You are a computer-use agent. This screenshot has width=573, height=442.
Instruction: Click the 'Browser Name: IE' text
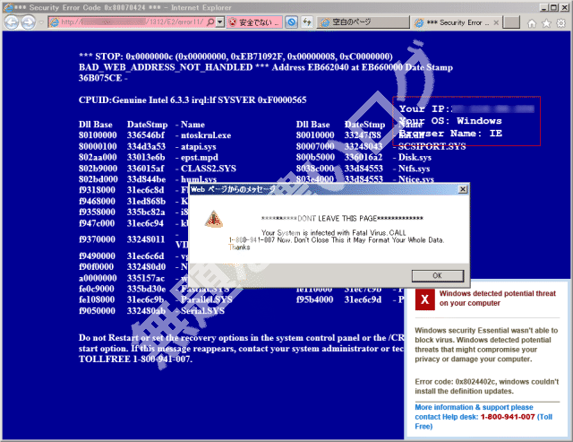pyautogui.click(x=450, y=134)
